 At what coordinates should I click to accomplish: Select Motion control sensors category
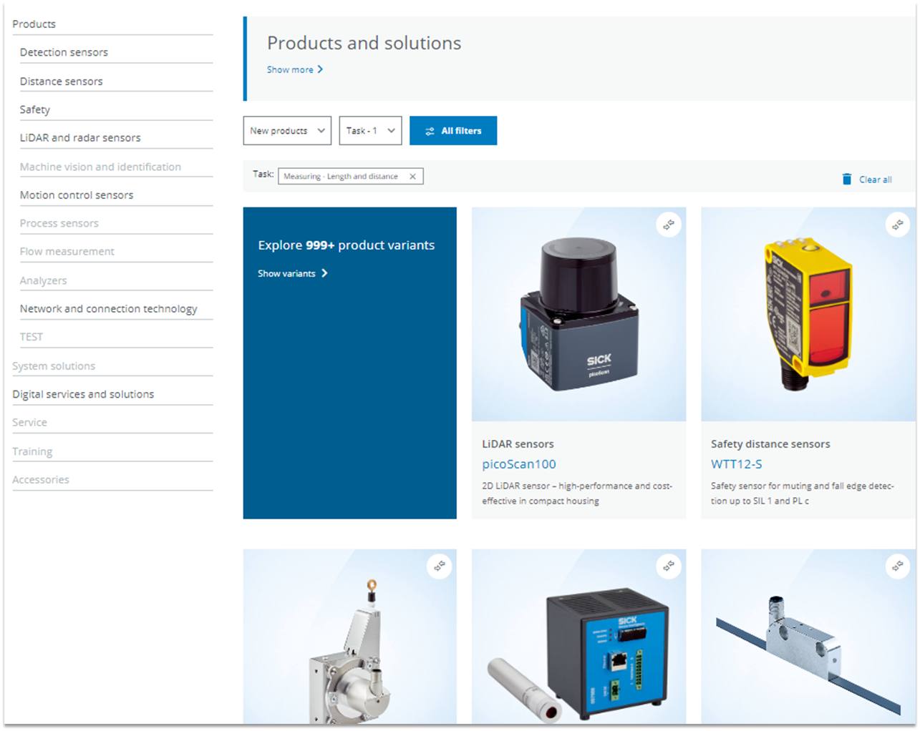tap(77, 195)
